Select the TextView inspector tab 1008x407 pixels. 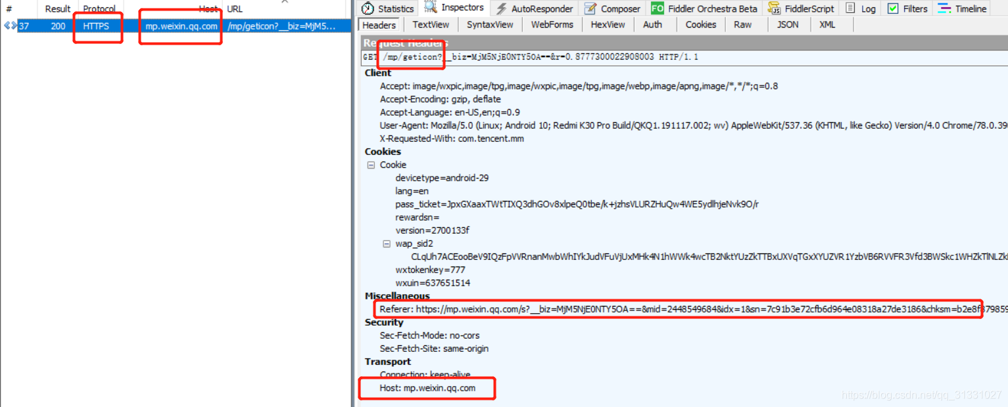[431, 24]
